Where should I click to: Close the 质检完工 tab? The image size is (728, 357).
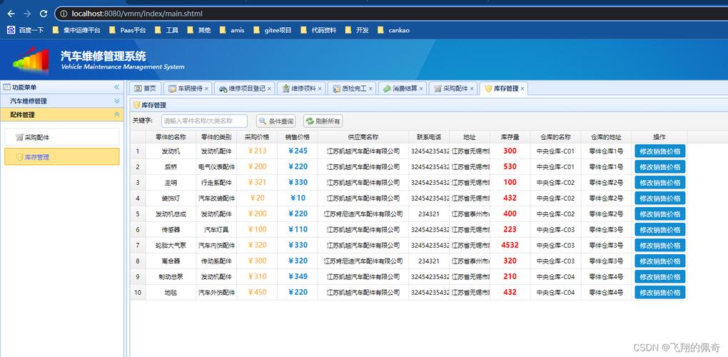click(x=370, y=89)
